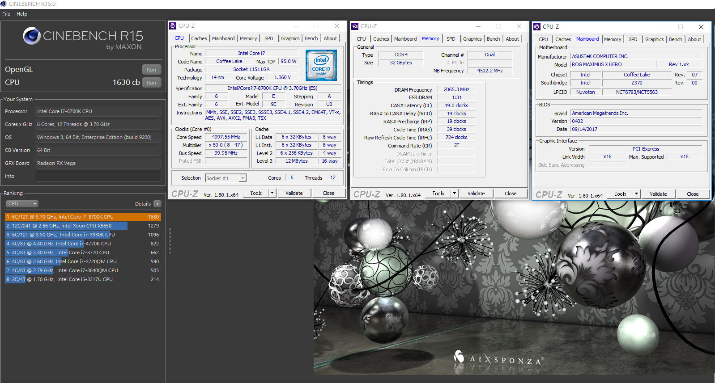Switch to CPU tab in Memory CPU-Z window
This screenshot has width=715, height=383.
click(x=362, y=39)
